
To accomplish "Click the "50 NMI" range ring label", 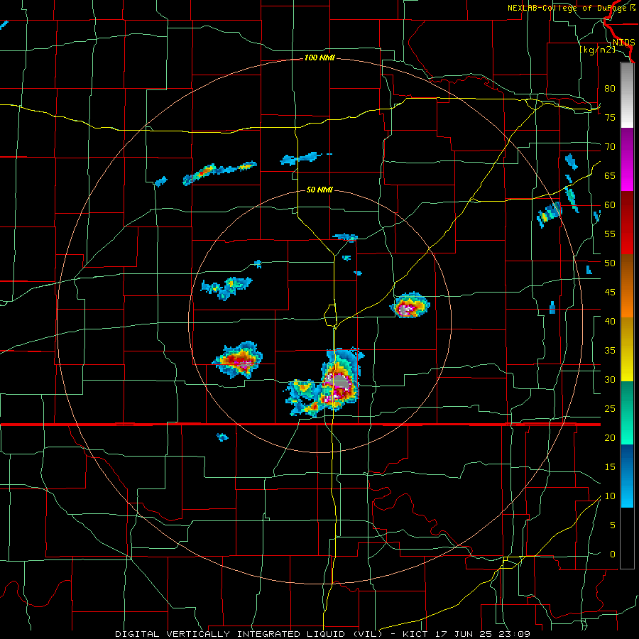I will click(319, 190).
